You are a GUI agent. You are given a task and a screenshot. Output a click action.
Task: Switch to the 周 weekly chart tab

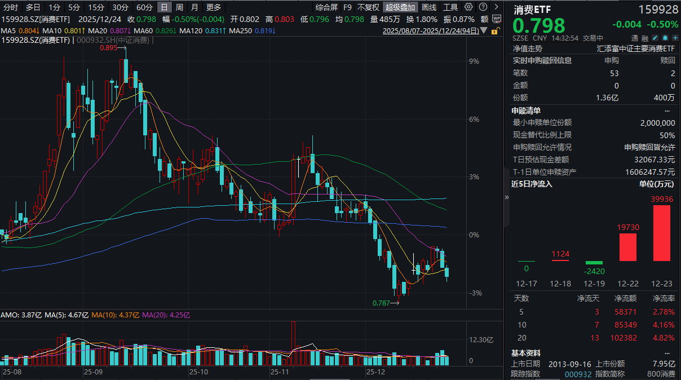pyautogui.click(x=178, y=7)
